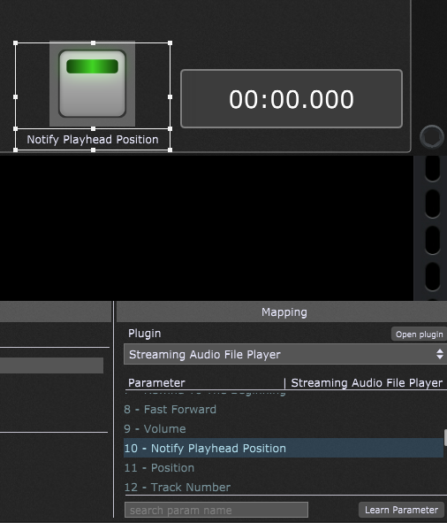Grab the top-left selection handle of the widget

tap(15, 43)
